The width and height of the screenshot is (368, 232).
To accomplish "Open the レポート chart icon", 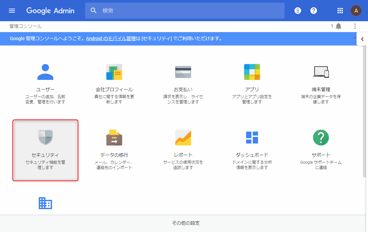I will point(183,137).
